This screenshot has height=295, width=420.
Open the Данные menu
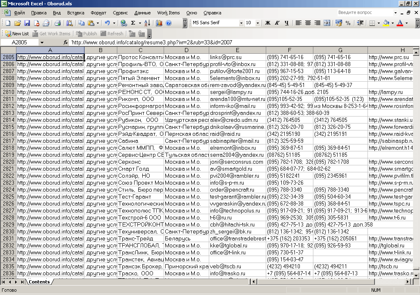[142, 13]
